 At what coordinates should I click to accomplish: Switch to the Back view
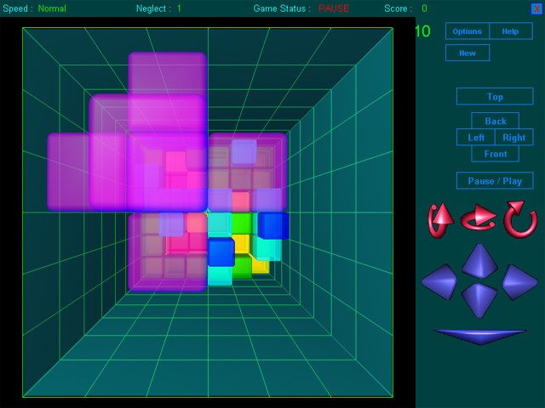(x=495, y=121)
